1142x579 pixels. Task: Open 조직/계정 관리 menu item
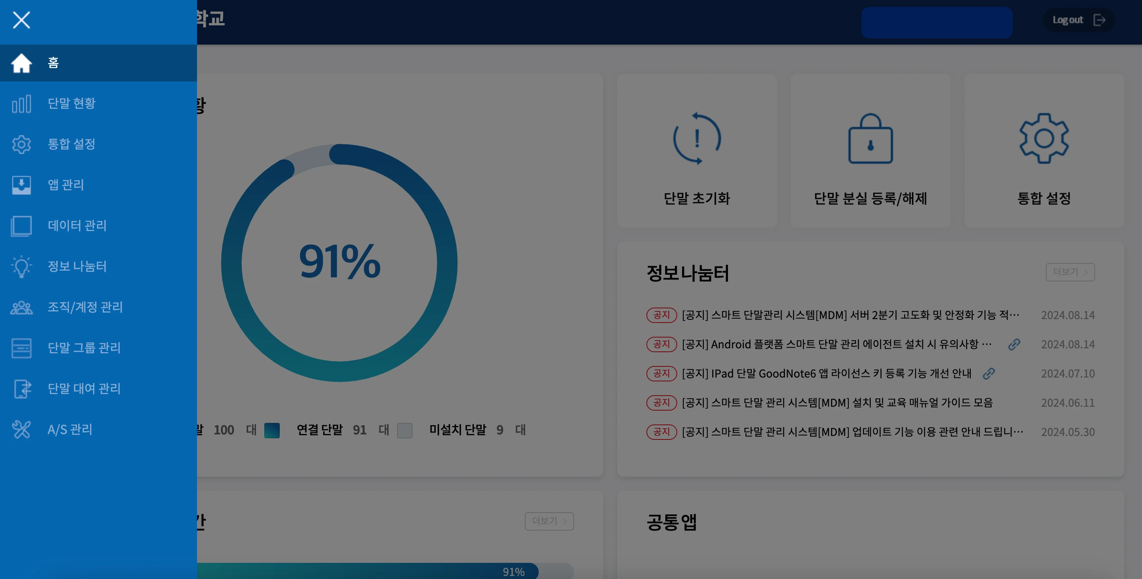click(99, 308)
